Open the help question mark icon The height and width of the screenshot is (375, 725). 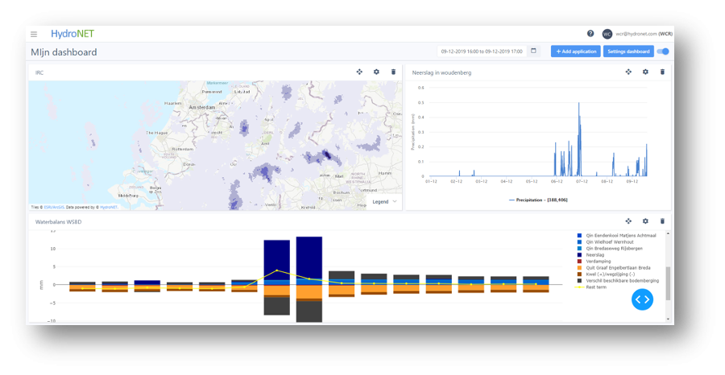point(590,34)
